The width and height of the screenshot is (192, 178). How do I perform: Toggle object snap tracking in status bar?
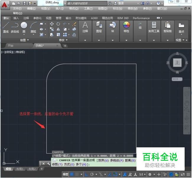pos(110,174)
